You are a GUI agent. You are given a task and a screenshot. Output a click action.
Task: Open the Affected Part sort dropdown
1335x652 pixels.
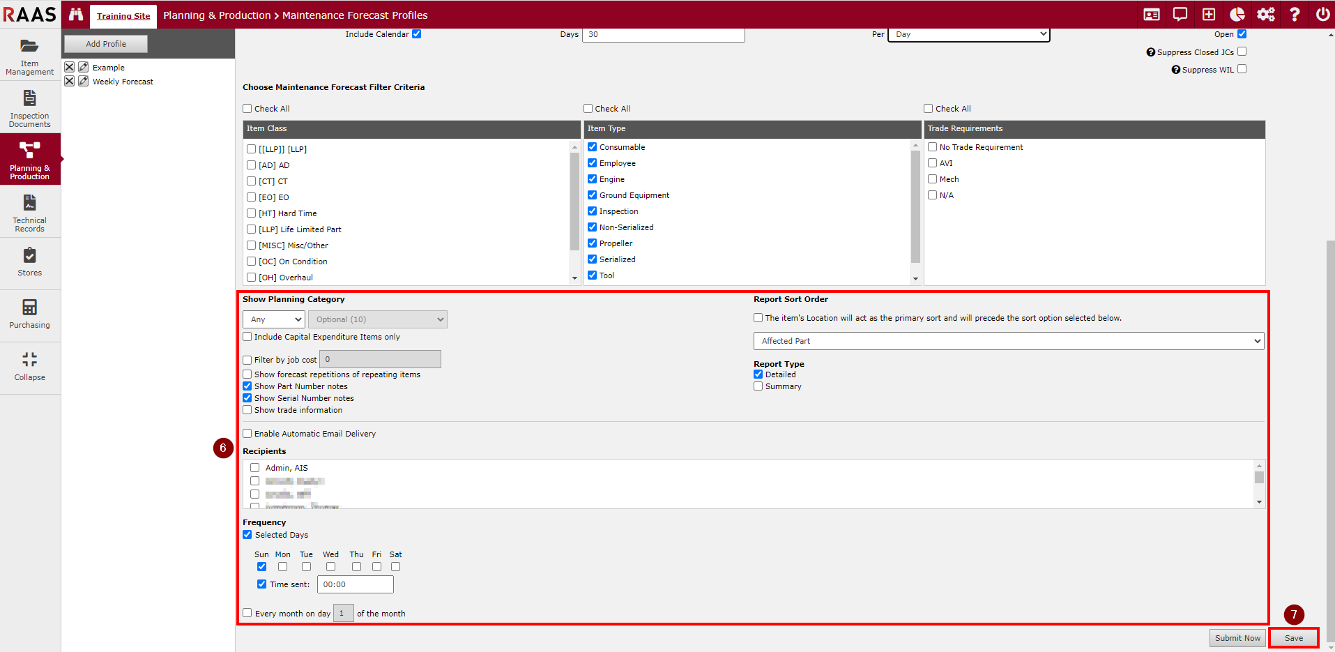pos(1008,341)
